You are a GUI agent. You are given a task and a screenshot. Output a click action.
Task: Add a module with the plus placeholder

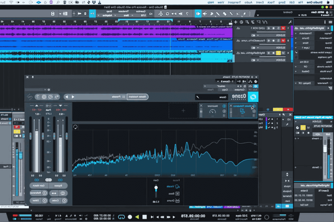(x=183, y=111)
